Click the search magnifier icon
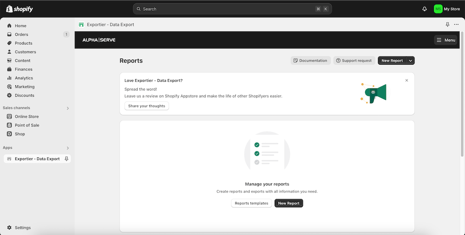 click(139, 9)
